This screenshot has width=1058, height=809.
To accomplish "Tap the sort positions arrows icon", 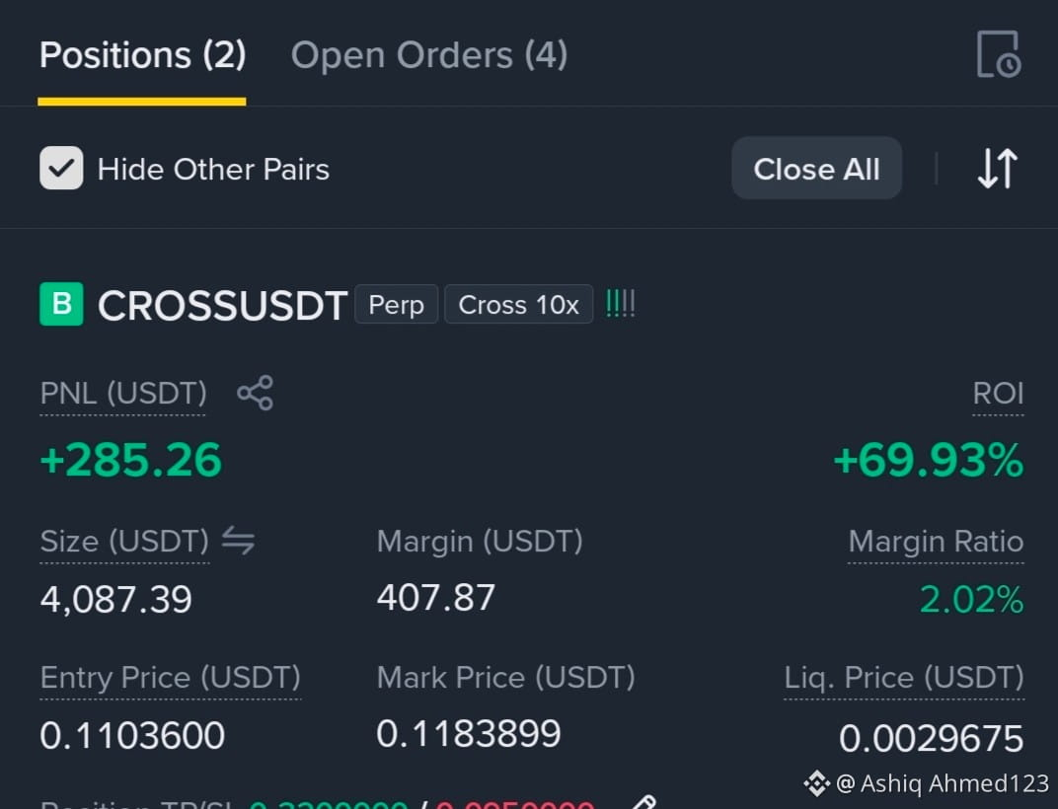I will (997, 168).
